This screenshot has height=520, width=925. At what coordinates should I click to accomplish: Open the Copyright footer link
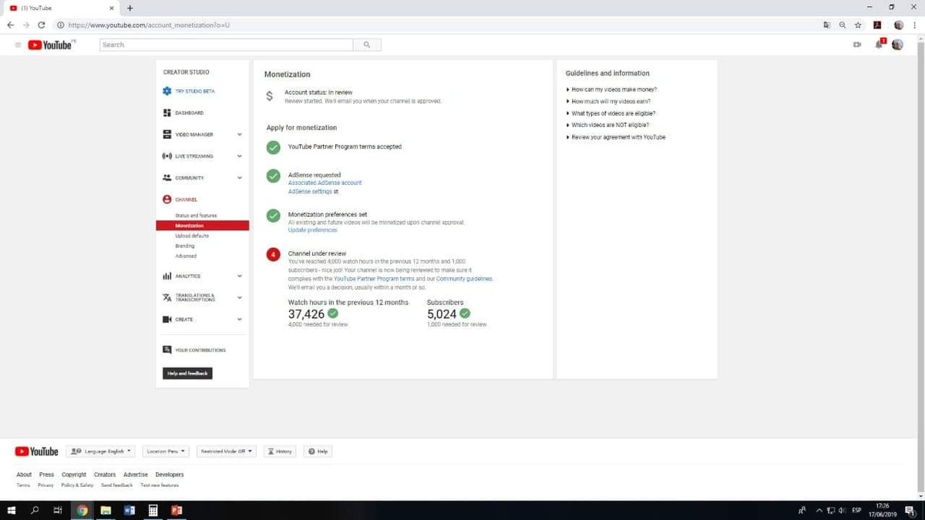click(x=74, y=475)
